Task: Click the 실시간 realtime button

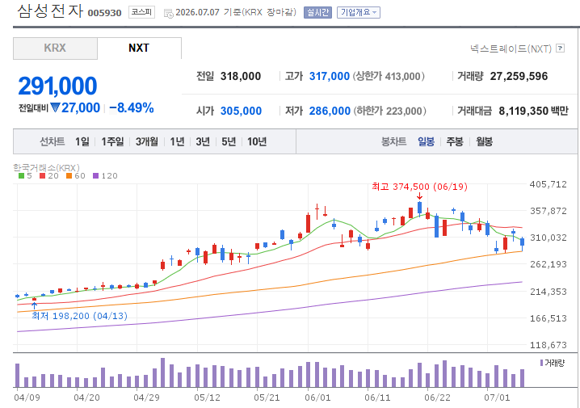Action: tap(317, 13)
